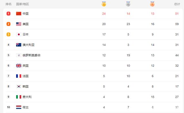
Task: Open the 法国 country entry
Action: point(26,76)
